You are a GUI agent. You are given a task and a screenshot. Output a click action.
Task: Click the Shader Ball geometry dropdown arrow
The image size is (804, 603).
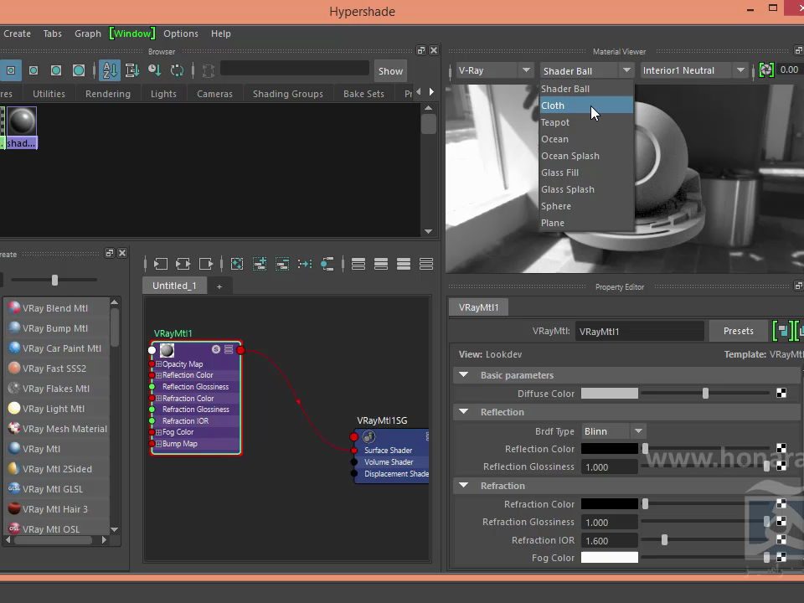click(626, 70)
